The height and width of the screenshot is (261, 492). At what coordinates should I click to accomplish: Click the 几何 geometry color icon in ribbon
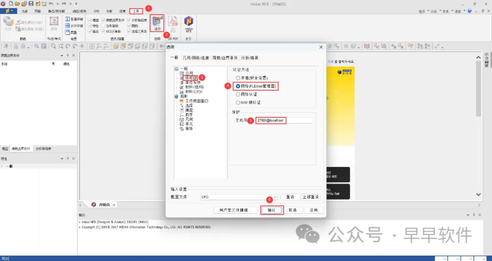[x=8, y=23]
